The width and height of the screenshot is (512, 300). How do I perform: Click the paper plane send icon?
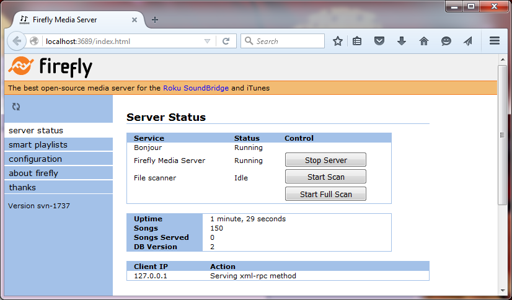coord(468,41)
